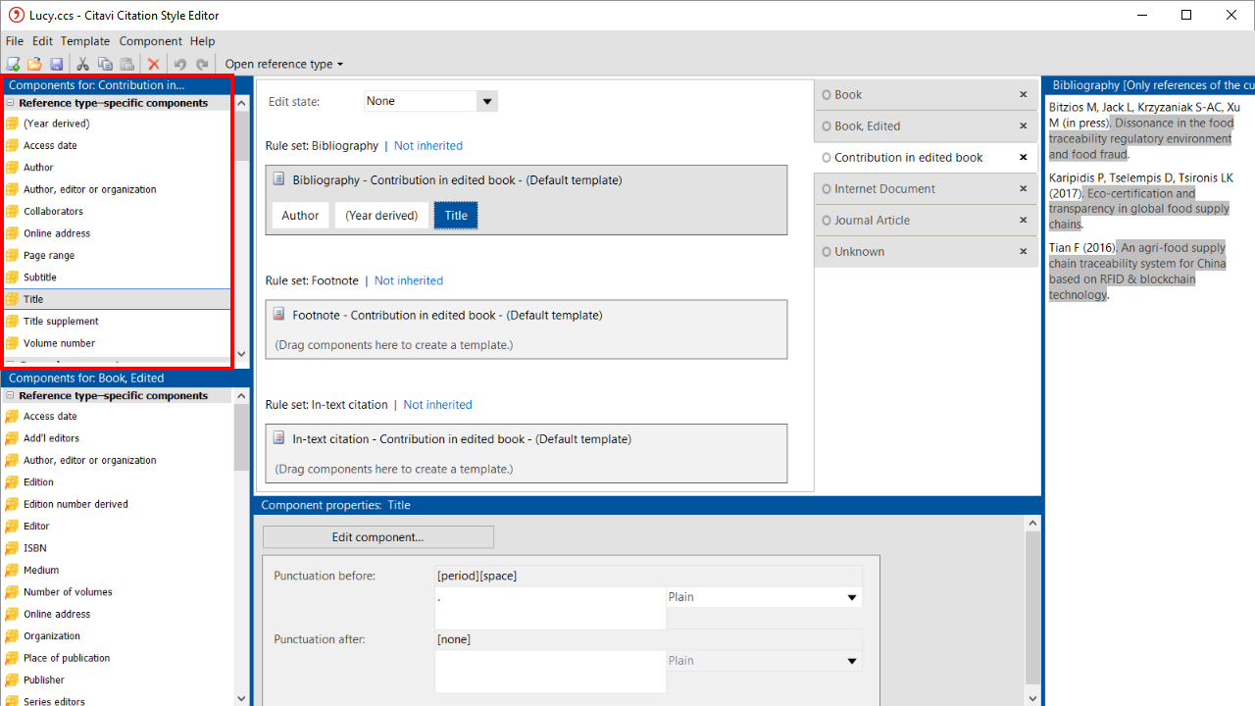1255x706 pixels.
Task: Click the Cut scissors toolbar icon
Action: [83, 64]
